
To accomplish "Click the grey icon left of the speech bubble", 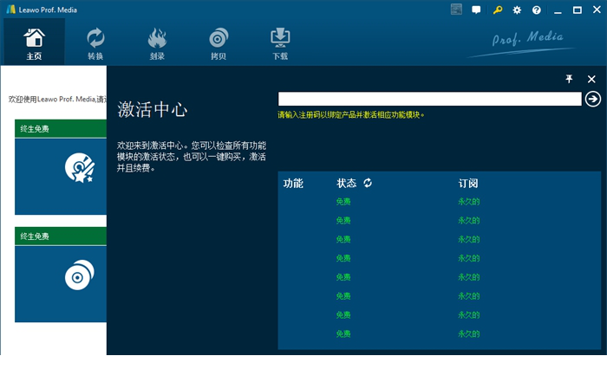I will pos(456,10).
